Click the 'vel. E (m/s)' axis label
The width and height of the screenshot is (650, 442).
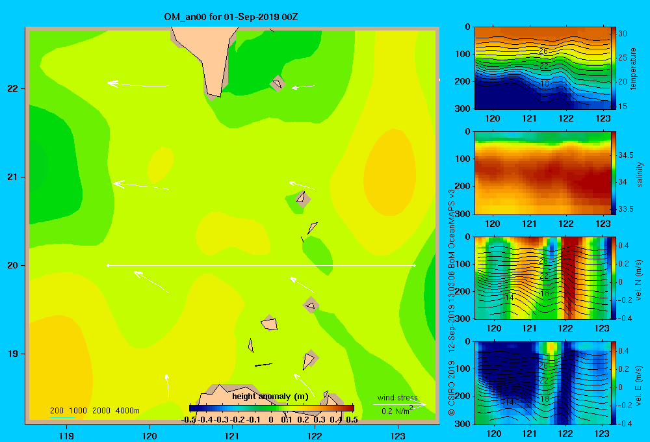click(639, 385)
